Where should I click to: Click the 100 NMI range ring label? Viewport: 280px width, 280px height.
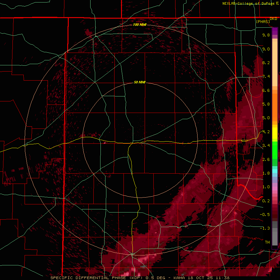140,25
